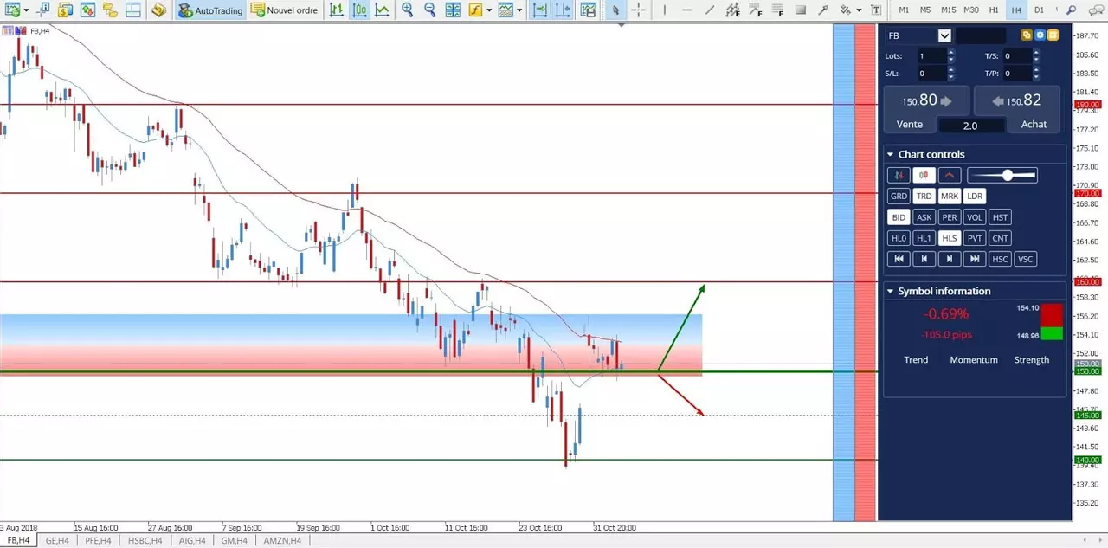Switch to the HSBC,H4 chart tab

(x=145, y=541)
